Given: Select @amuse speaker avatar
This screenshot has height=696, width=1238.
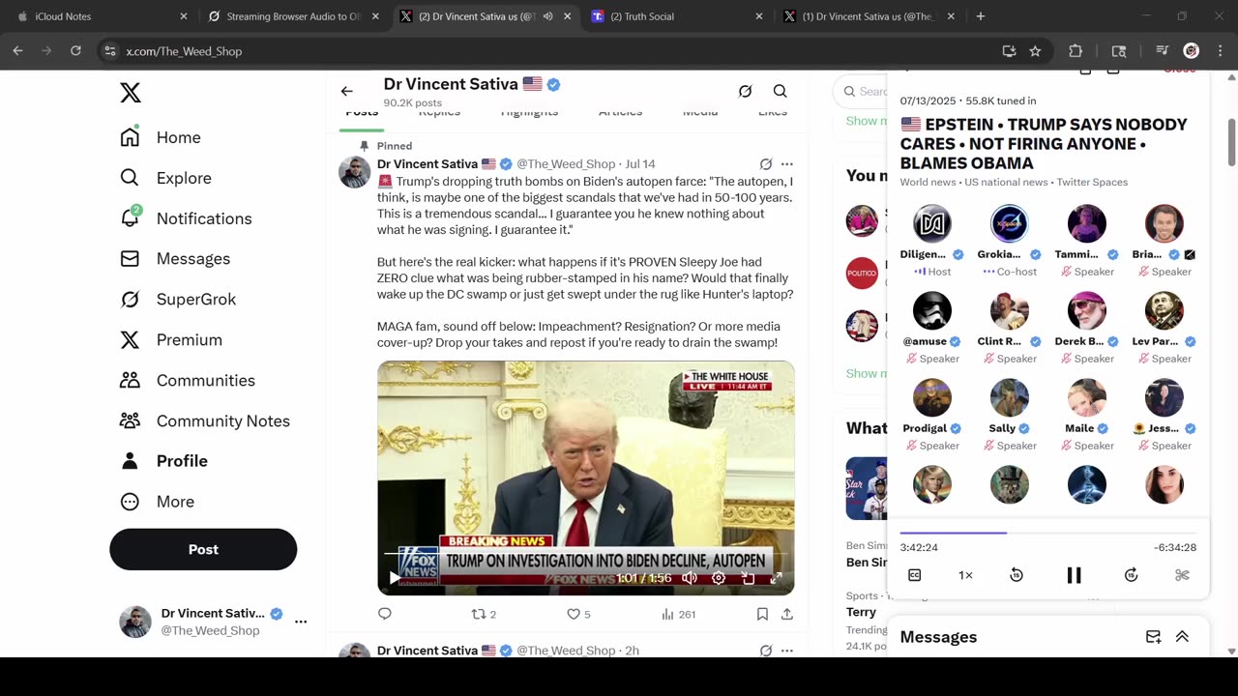Looking at the screenshot, I should (932, 310).
